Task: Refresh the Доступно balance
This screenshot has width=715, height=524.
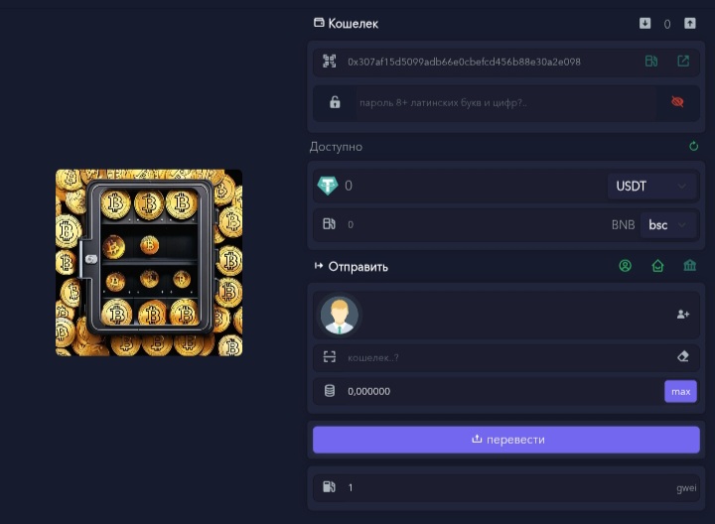Action: pyautogui.click(x=693, y=146)
